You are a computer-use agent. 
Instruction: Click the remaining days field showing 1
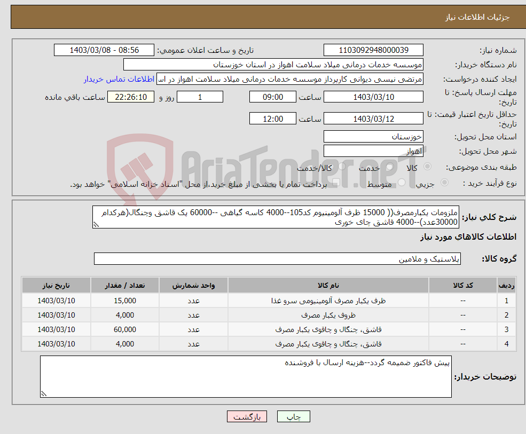[x=200, y=97]
